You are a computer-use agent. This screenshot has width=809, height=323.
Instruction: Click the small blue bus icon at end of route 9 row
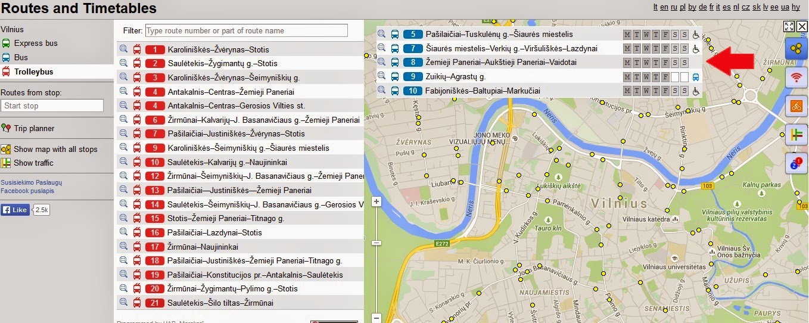(695, 77)
